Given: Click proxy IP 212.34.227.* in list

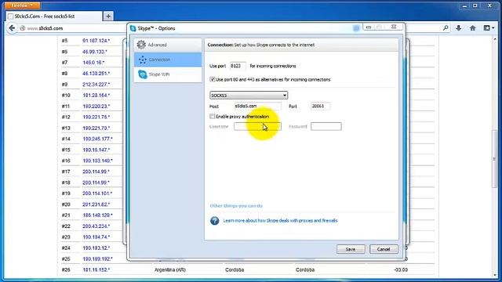Looking at the screenshot, I should (96, 85).
